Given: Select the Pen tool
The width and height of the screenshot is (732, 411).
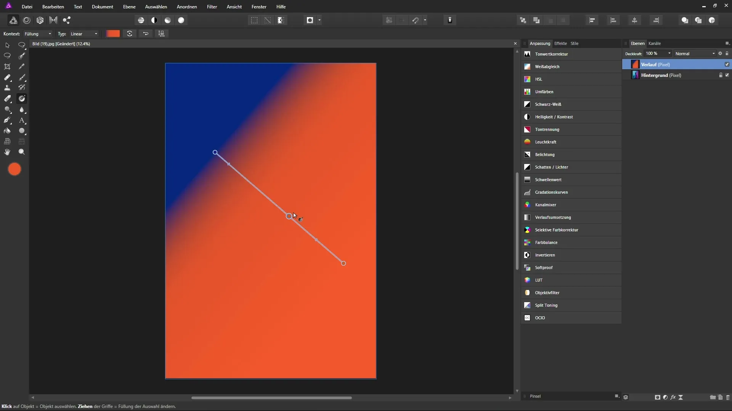Looking at the screenshot, I should pos(7,120).
